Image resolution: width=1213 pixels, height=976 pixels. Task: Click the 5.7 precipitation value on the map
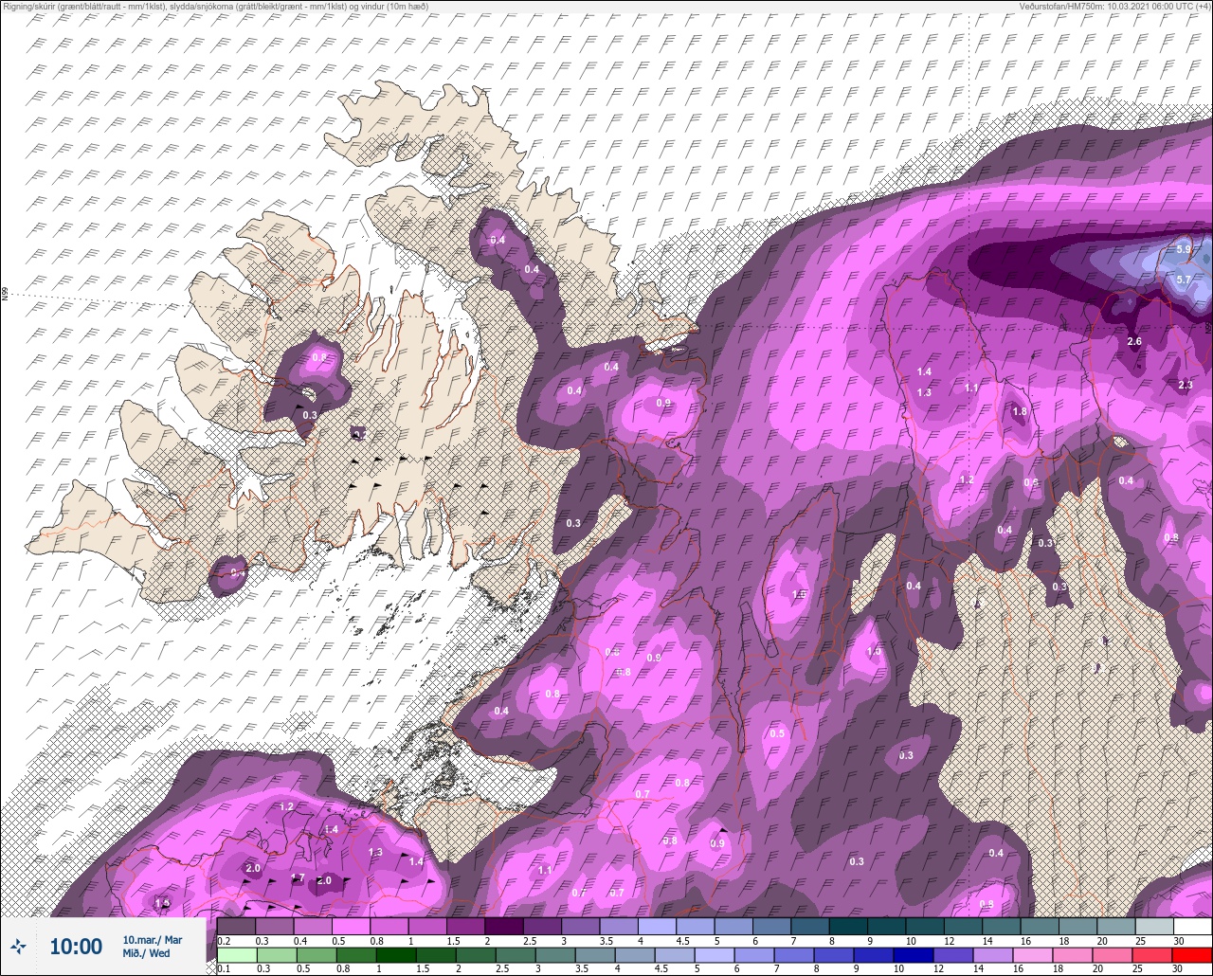[1184, 280]
